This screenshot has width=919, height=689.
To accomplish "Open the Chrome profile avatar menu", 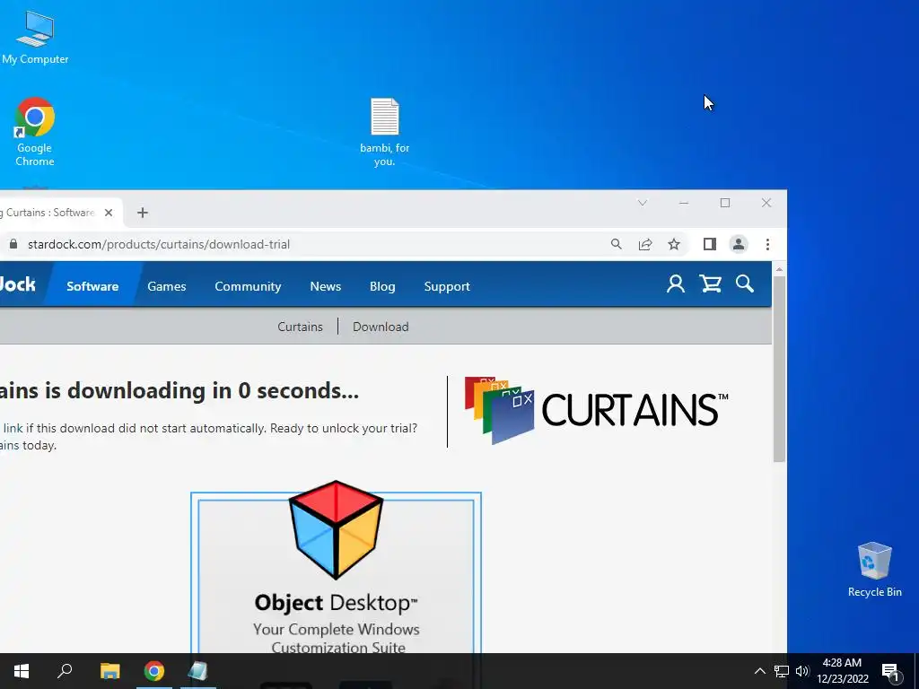I will point(739,244).
